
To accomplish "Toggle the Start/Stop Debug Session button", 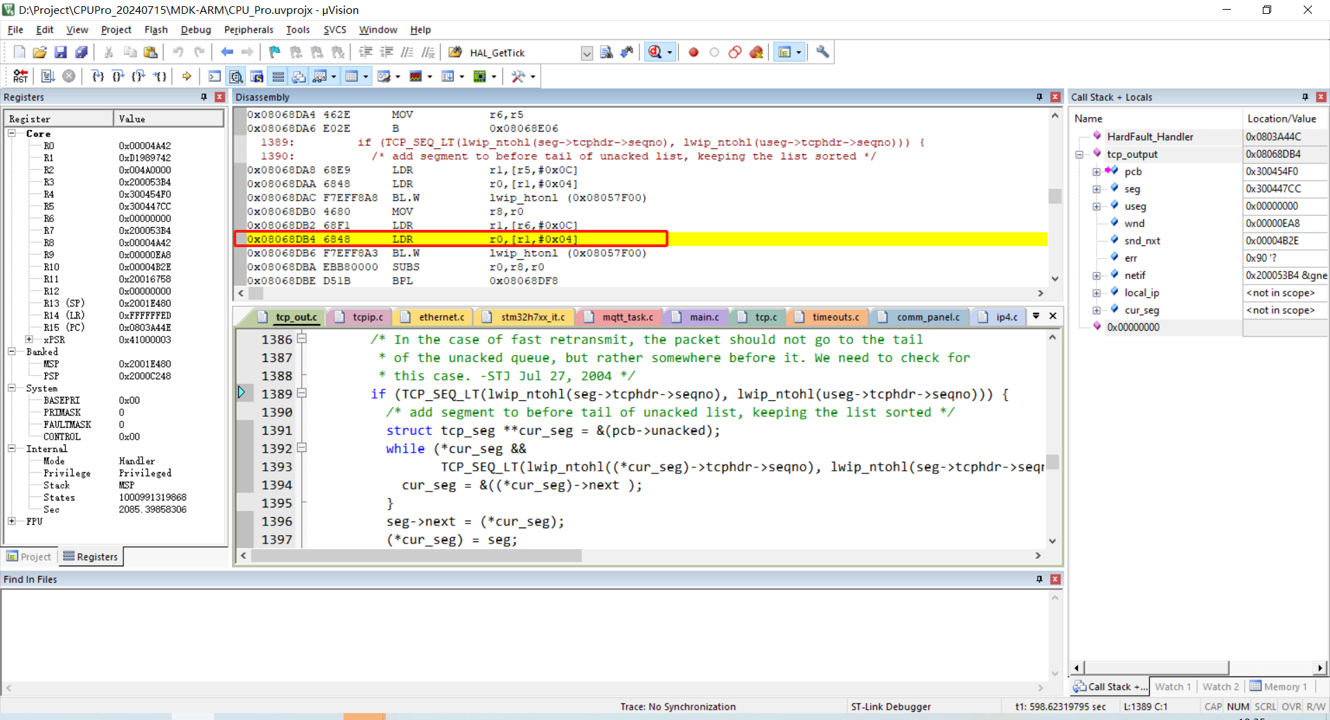I will (x=655, y=53).
